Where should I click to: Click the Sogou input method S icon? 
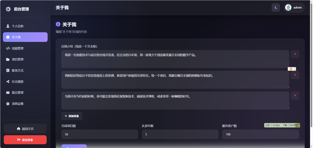(291, 69)
